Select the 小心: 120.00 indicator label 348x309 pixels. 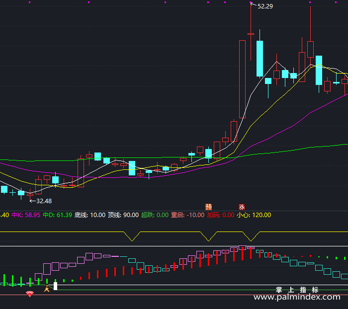pos(254,215)
